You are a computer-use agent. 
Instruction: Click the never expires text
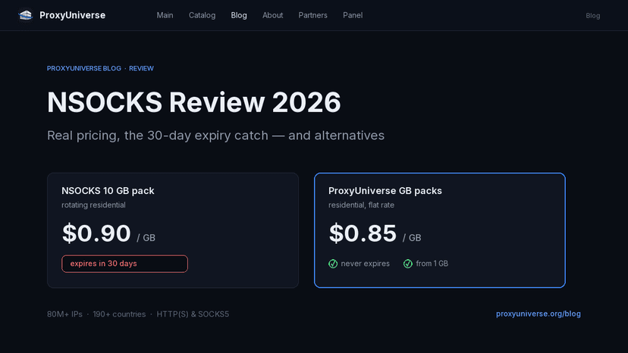coord(366,264)
